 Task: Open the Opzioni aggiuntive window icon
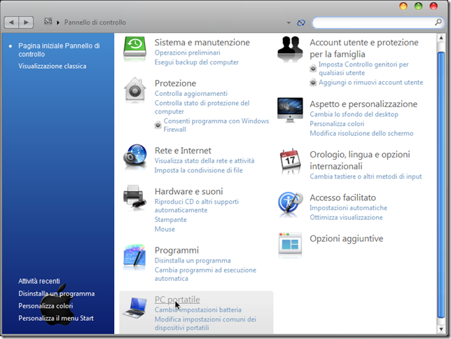(x=290, y=244)
